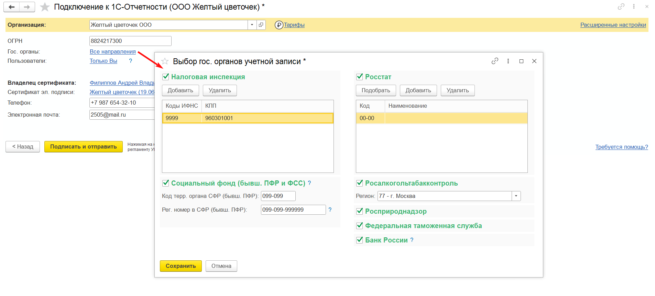Add the dialog to favorites with the star
The width and height of the screenshot is (655, 296).
165,61
